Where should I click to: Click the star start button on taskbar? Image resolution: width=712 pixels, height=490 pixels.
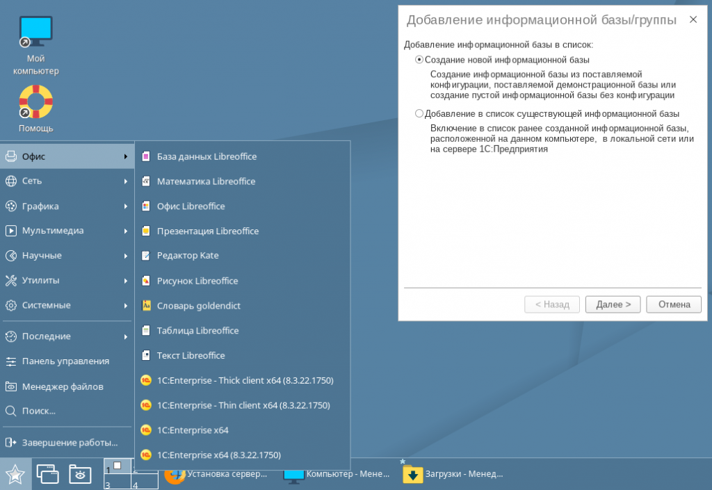coord(15,474)
